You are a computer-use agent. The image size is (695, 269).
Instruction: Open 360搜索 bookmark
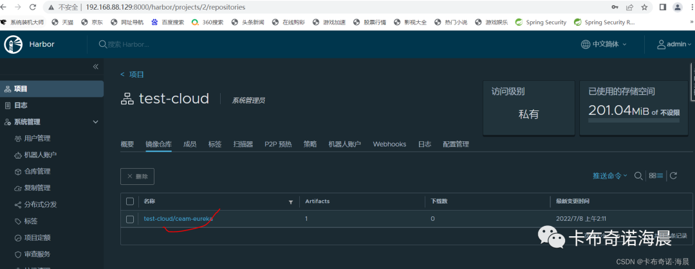pyautogui.click(x=208, y=22)
